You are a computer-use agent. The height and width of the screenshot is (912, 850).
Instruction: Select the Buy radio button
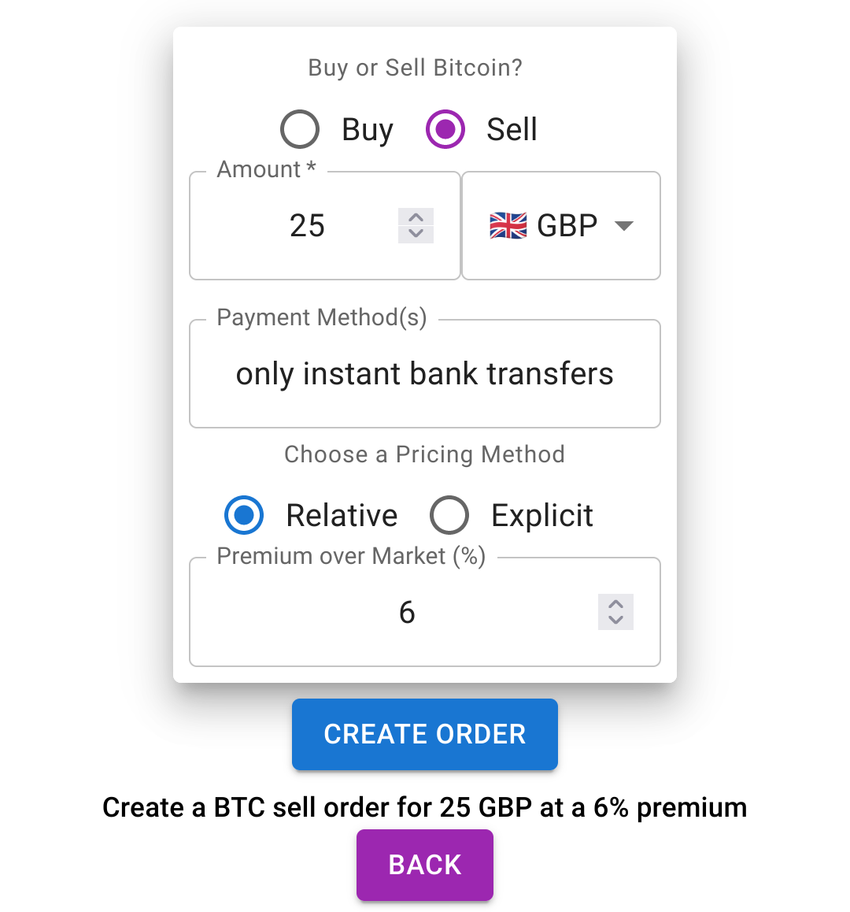click(300, 130)
